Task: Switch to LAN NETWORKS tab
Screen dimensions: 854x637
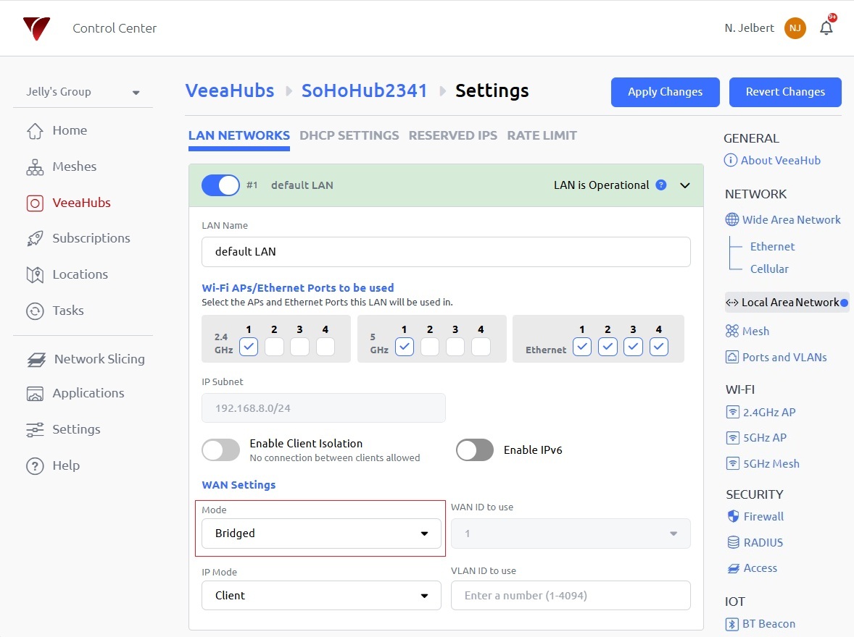Action: click(239, 135)
